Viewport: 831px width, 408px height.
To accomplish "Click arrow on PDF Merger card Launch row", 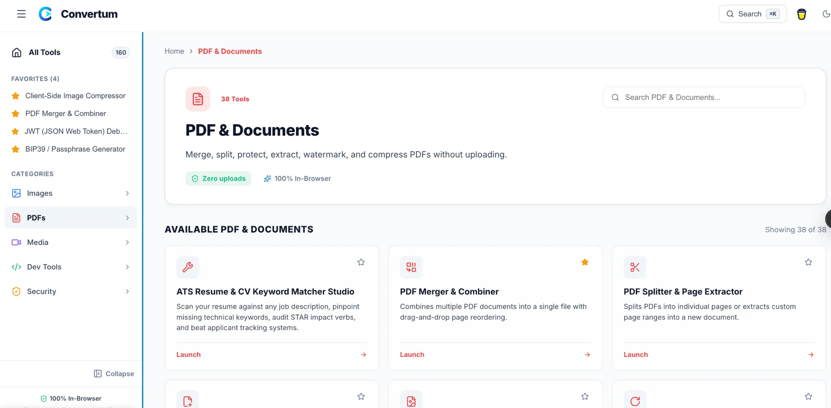I will click(587, 355).
